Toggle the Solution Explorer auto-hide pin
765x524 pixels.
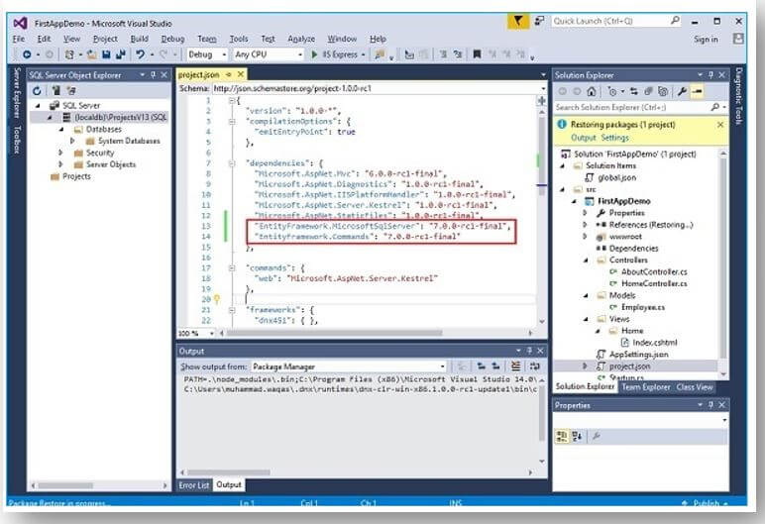pyautogui.click(x=710, y=74)
